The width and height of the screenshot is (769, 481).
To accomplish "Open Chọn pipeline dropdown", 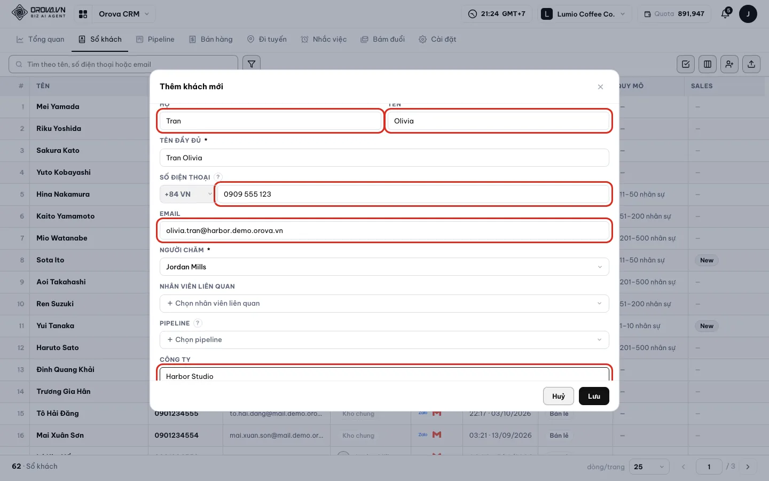I will coord(384,339).
